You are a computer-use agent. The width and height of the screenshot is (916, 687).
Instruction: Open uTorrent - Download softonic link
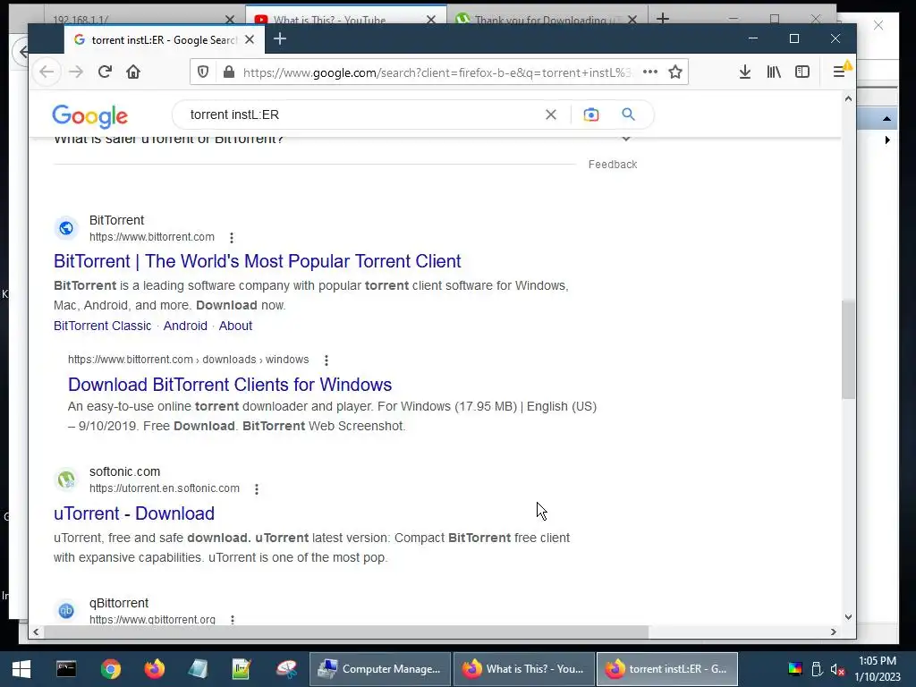pyautogui.click(x=134, y=513)
